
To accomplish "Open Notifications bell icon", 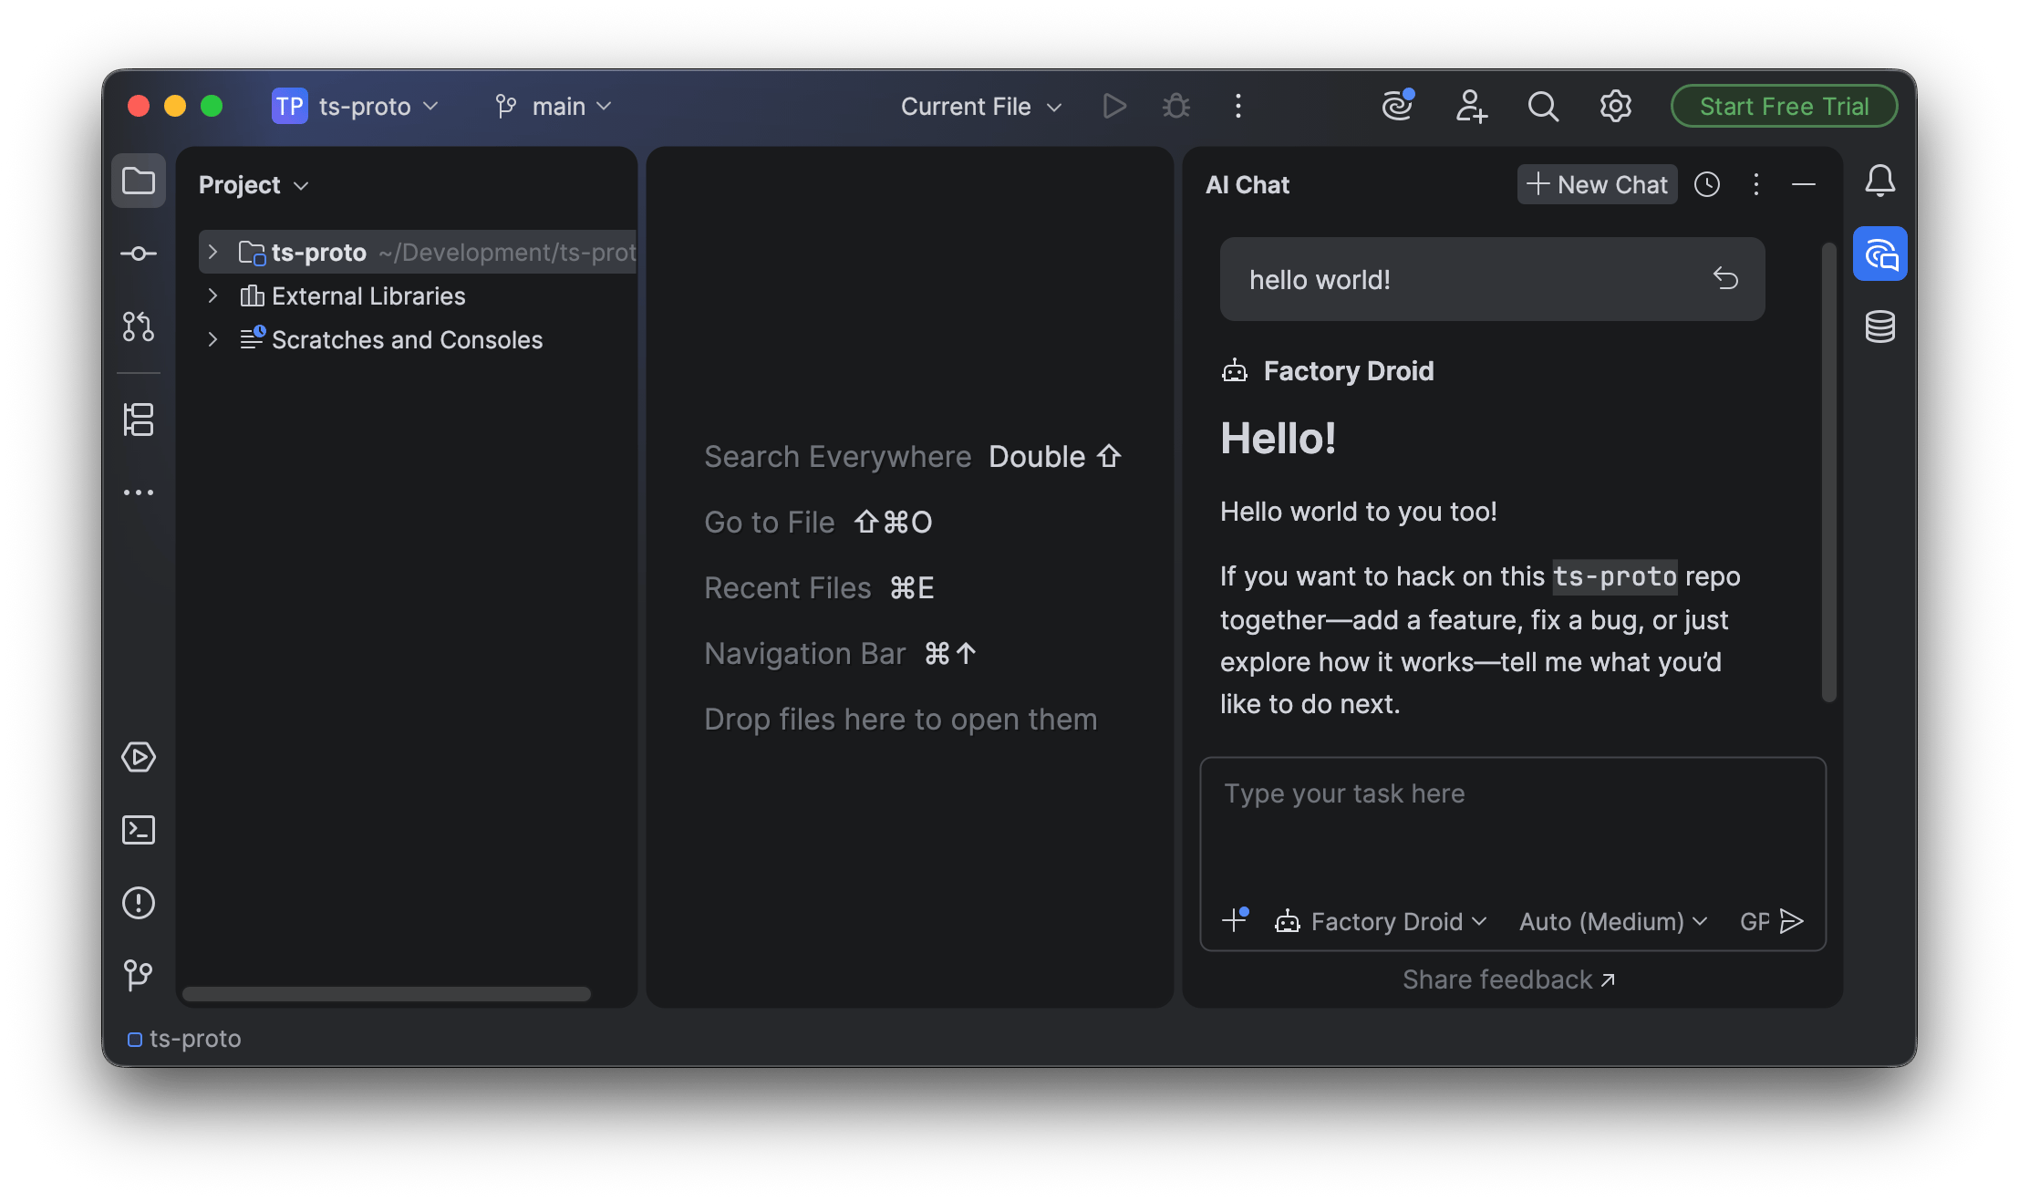I will pyautogui.click(x=1880, y=181).
